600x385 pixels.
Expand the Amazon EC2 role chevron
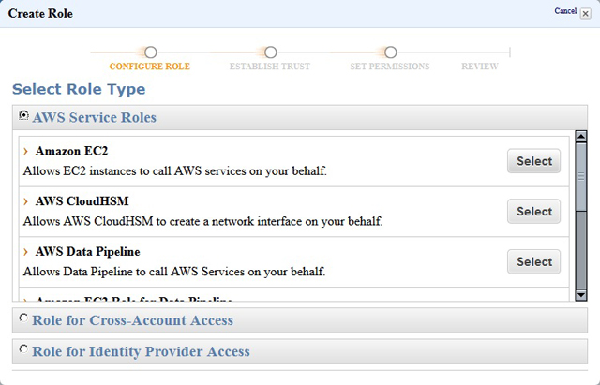[25, 152]
